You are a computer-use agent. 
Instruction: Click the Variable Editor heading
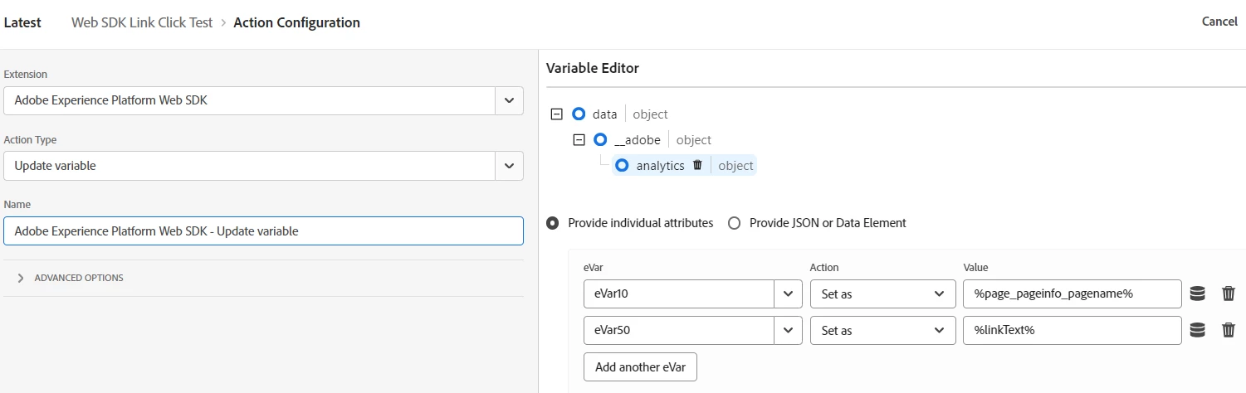tap(593, 68)
